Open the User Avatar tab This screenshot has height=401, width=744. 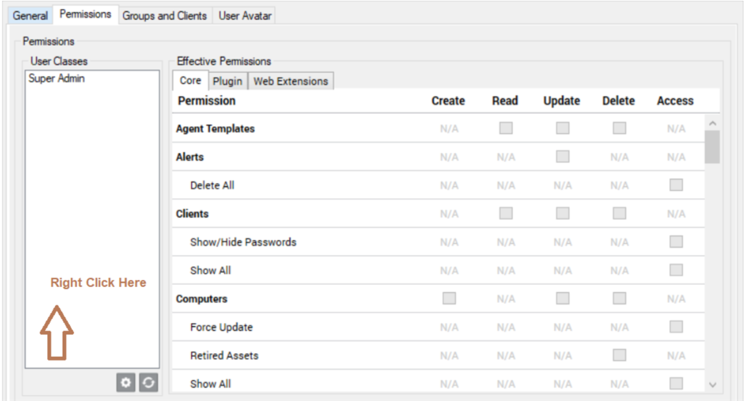[x=244, y=16]
